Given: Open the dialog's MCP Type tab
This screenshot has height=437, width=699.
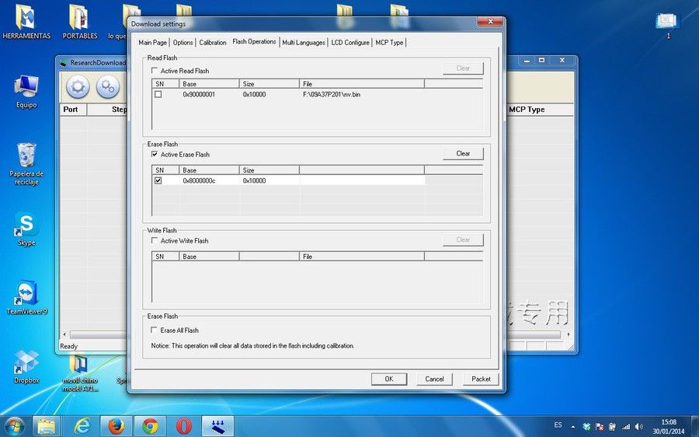Looking at the screenshot, I should (x=389, y=43).
